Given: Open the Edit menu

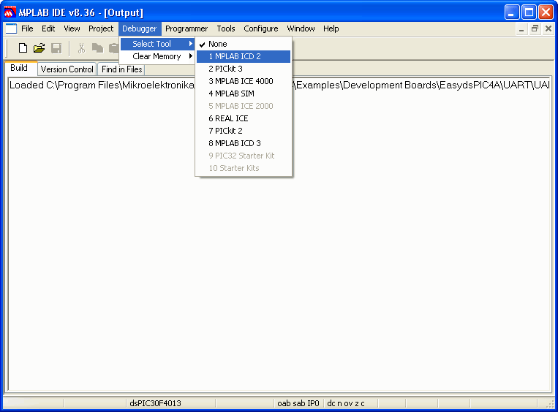Looking at the screenshot, I should point(48,28).
